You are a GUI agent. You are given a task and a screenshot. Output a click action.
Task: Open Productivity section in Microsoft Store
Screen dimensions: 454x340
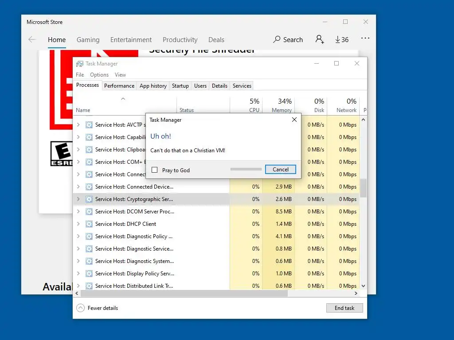tap(180, 39)
